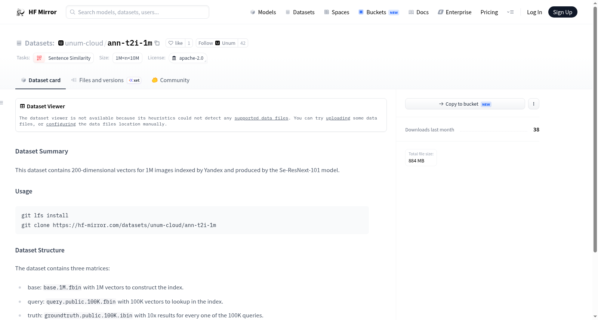Like this dataset

pos(175,43)
